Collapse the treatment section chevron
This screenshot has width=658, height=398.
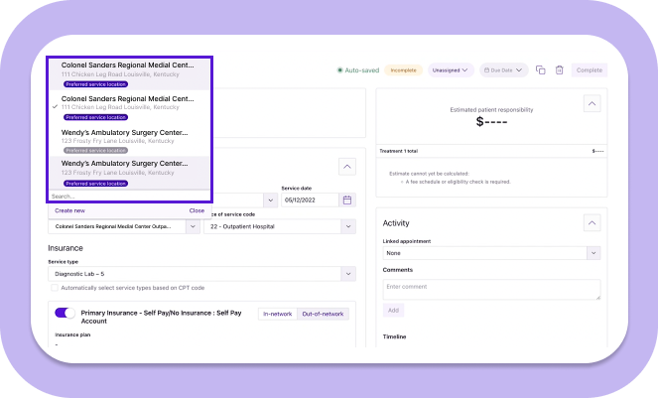click(347, 167)
